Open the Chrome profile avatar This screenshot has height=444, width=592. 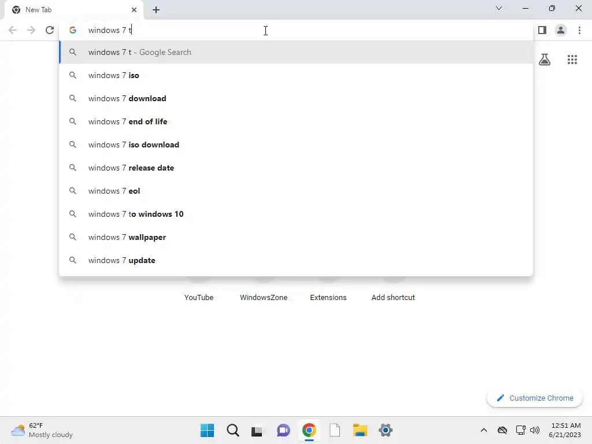coord(561,30)
